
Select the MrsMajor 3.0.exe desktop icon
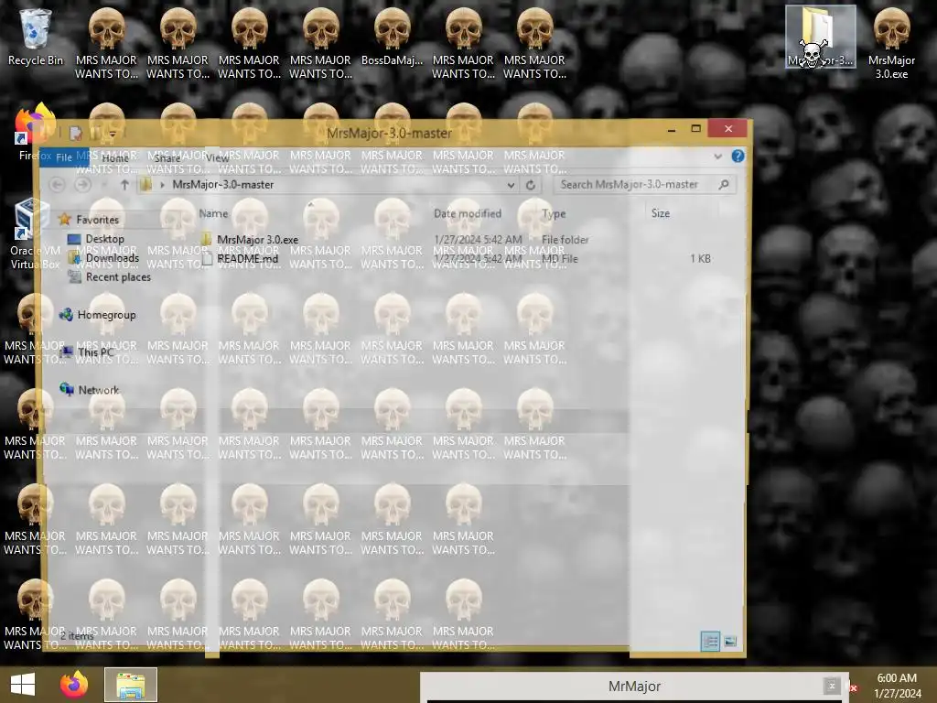click(891, 43)
